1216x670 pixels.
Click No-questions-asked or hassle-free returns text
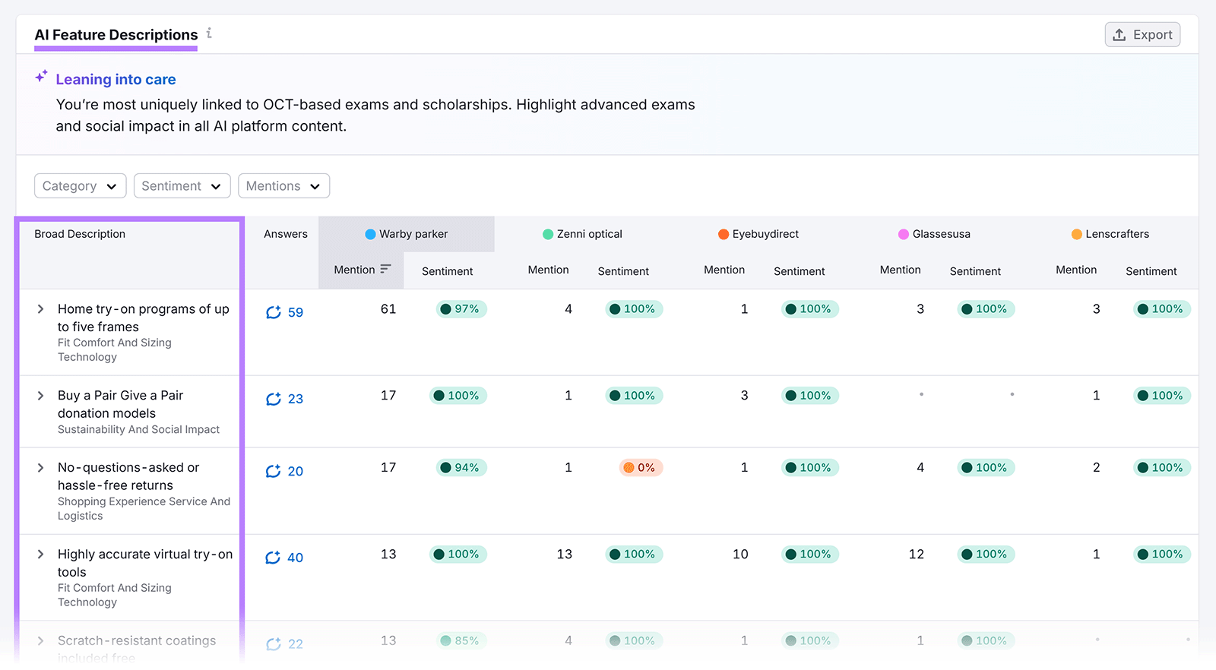pos(128,477)
